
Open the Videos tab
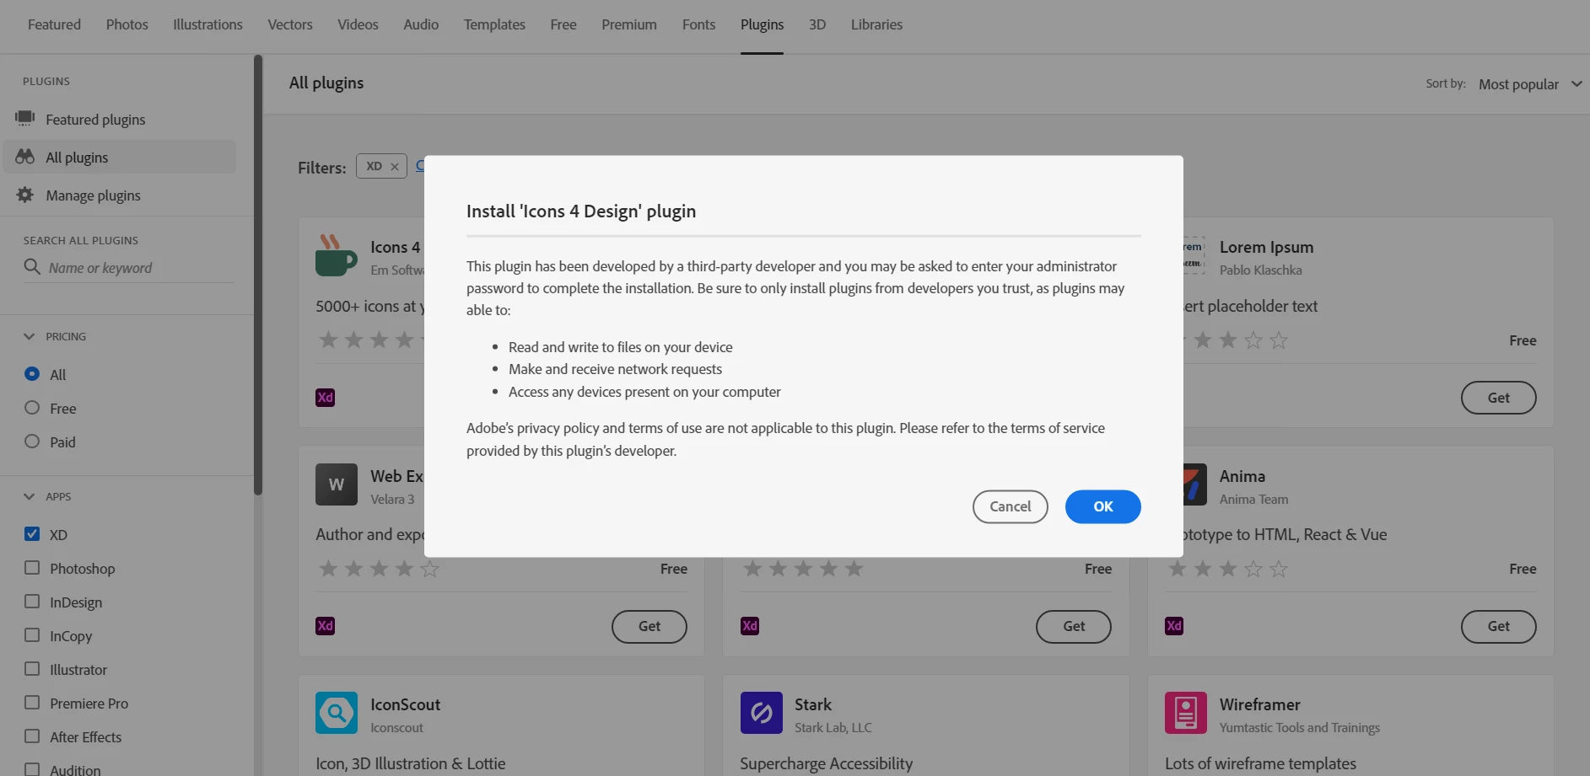pos(358,24)
